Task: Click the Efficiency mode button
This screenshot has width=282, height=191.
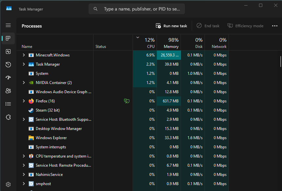Action: coord(246,26)
